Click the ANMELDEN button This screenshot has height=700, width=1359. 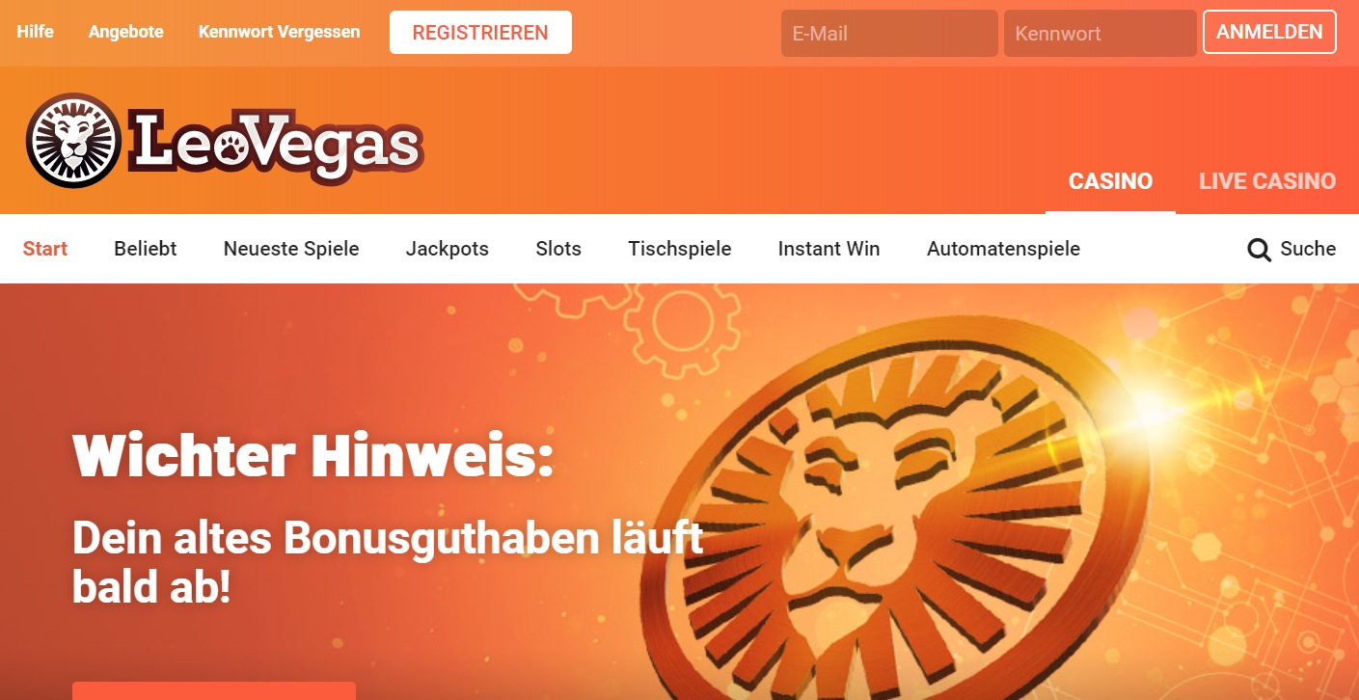click(x=1269, y=32)
